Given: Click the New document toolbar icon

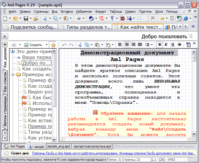Looking at the screenshot, I should (5, 18).
